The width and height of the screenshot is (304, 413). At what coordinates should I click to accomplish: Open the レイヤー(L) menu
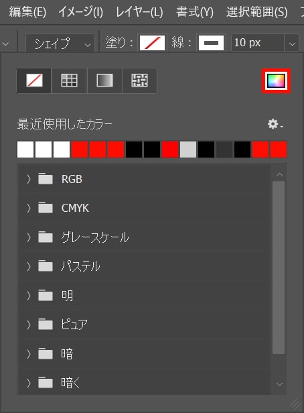tap(139, 12)
